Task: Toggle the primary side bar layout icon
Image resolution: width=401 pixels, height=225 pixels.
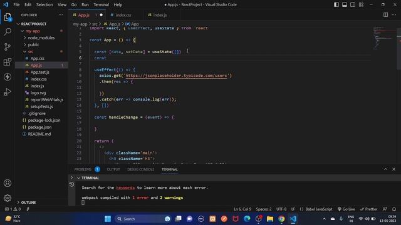Action: pyautogui.click(x=336, y=4)
